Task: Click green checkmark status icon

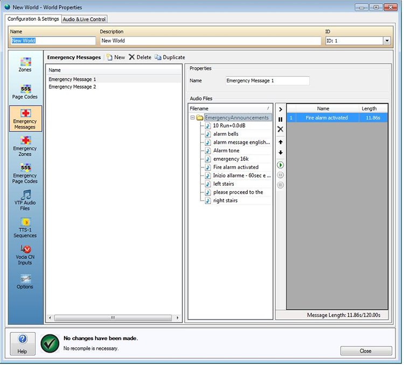Action: (50, 343)
